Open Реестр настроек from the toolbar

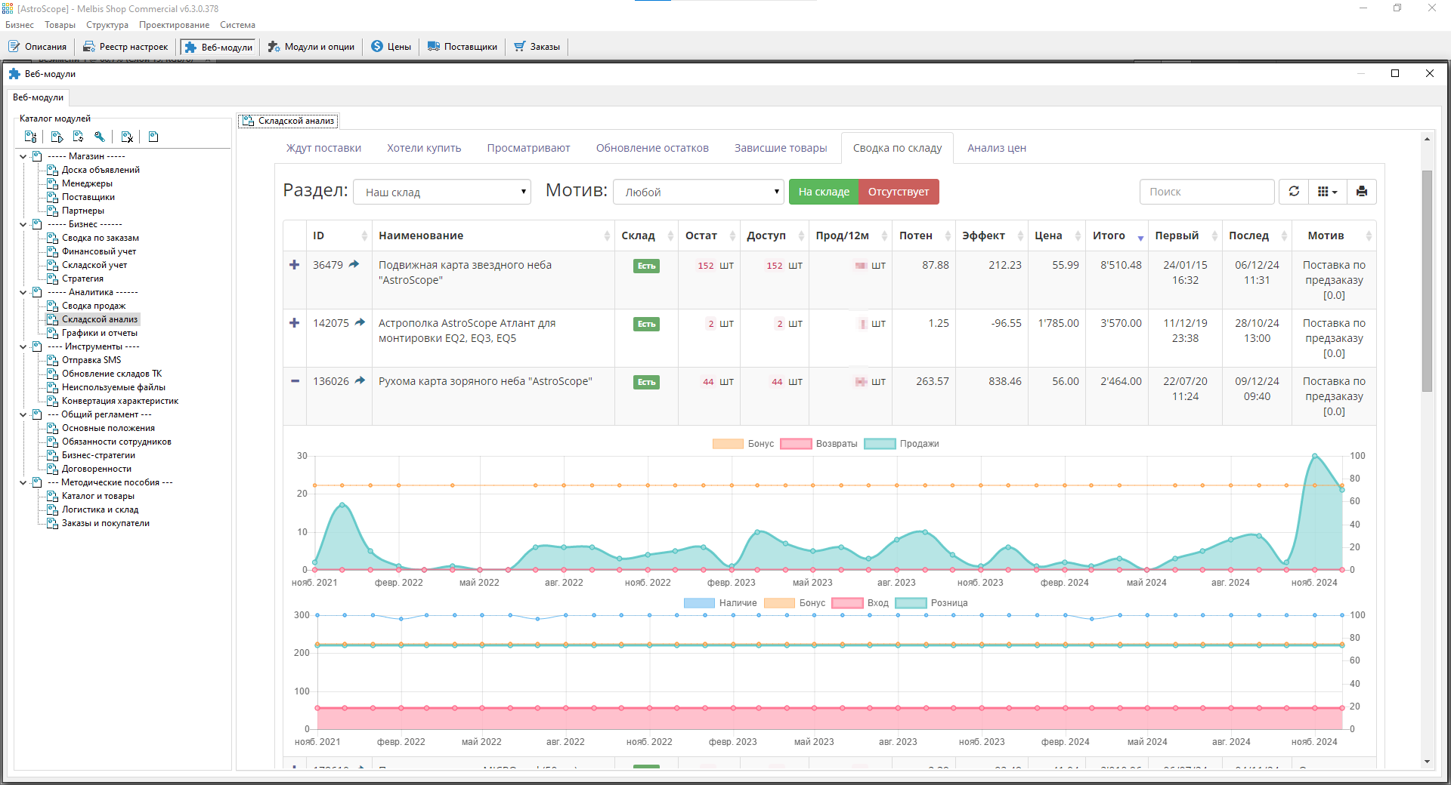[125, 47]
